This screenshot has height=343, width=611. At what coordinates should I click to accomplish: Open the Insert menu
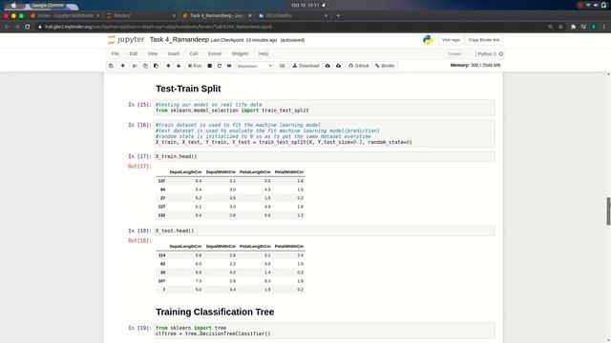point(174,53)
